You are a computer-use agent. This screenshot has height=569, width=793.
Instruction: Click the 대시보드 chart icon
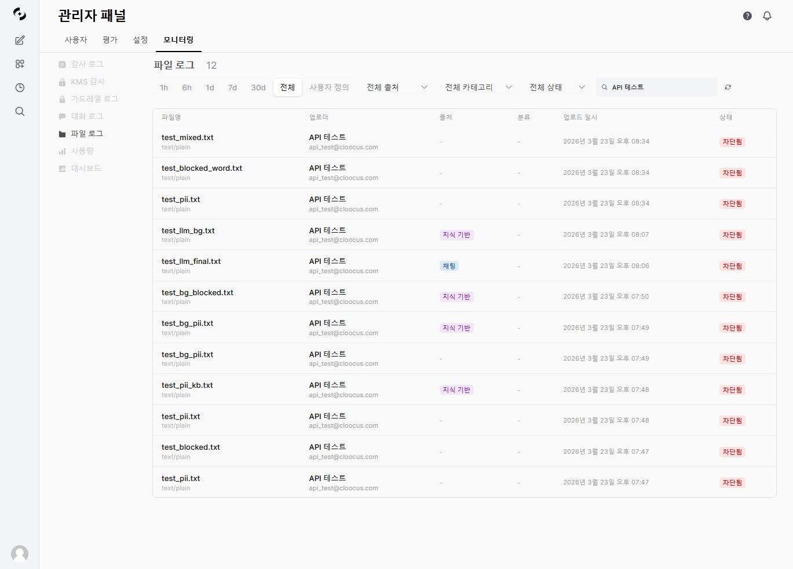(x=62, y=168)
